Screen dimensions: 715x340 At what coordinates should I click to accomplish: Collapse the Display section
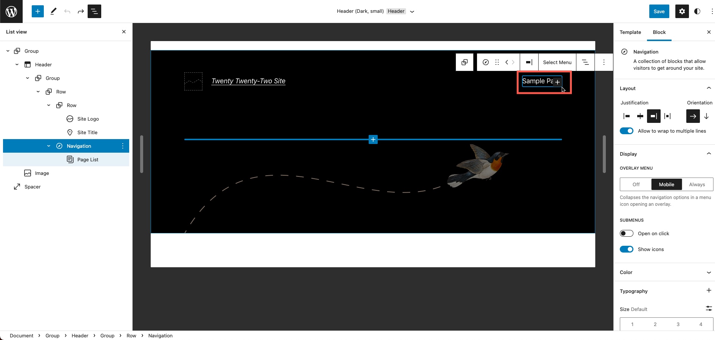[x=709, y=154]
